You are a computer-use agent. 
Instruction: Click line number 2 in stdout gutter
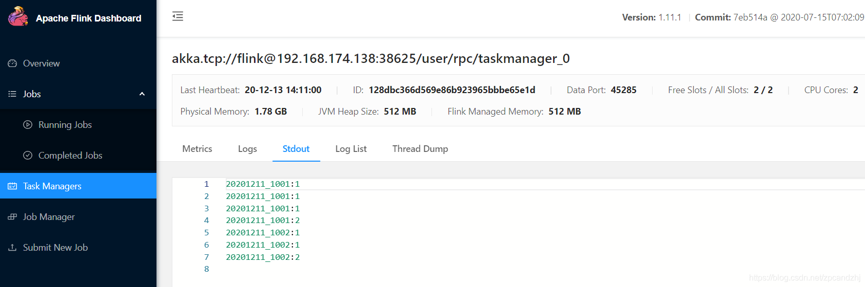(206, 196)
